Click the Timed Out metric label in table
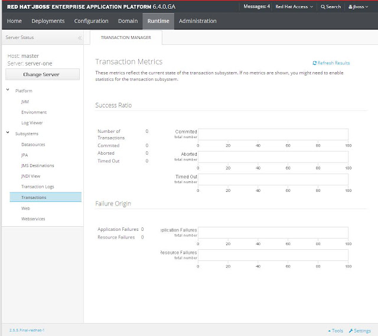Viewport: 378px width, 336px height. 109,161
